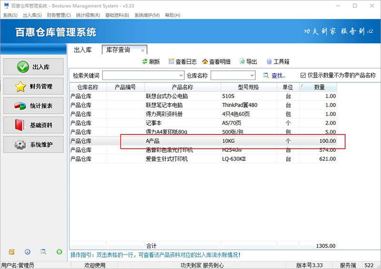Click the LQ-630KII specification cell
This screenshot has width=381, height=269.
point(249,159)
